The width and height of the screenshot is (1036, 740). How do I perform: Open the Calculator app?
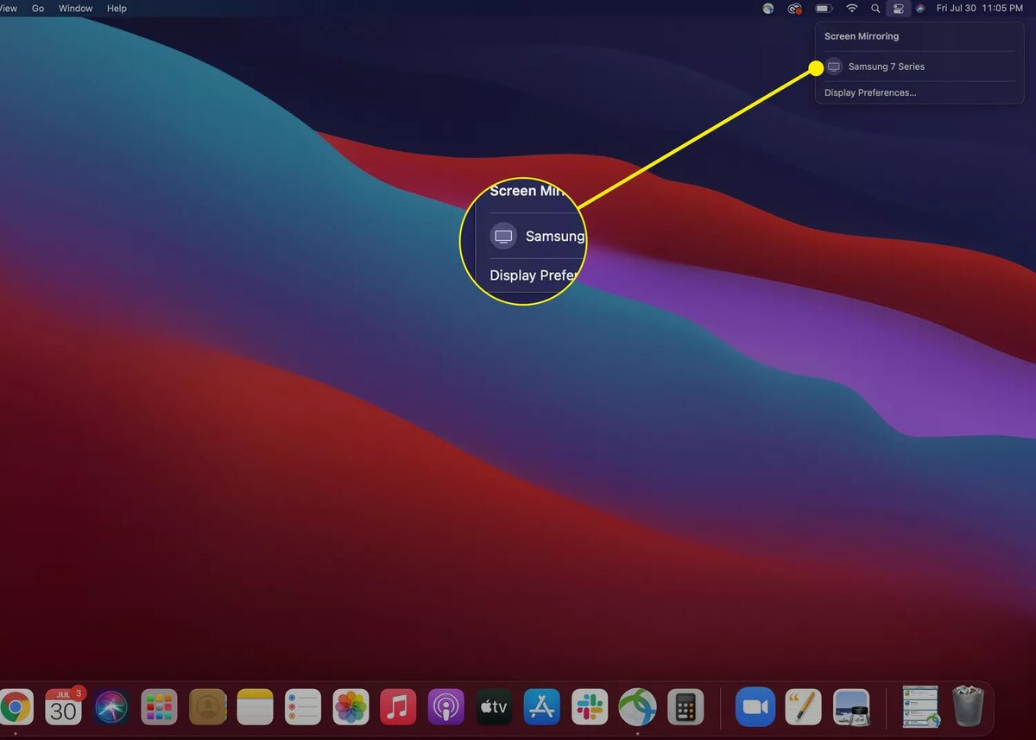[685, 707]
